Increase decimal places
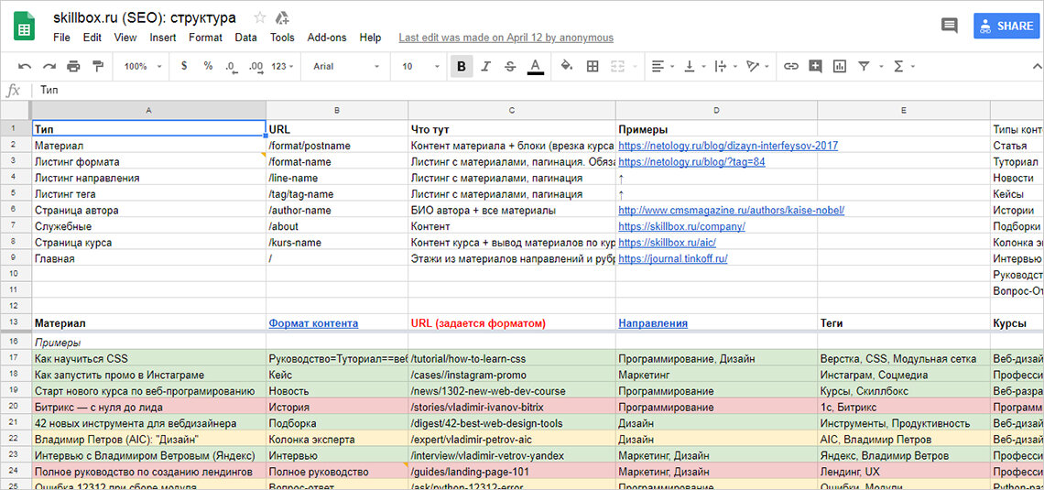Viewport: 1044px width, 490px height. pyautogui.click(x=256, y=67)
